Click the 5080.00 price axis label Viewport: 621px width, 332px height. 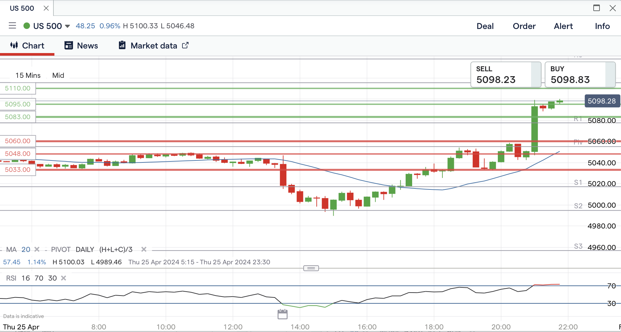(601, 120)
